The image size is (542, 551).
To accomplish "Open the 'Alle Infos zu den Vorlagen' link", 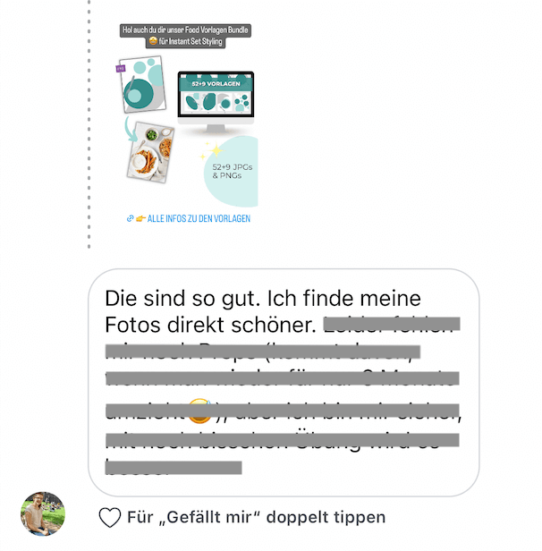I will point(199,218).
